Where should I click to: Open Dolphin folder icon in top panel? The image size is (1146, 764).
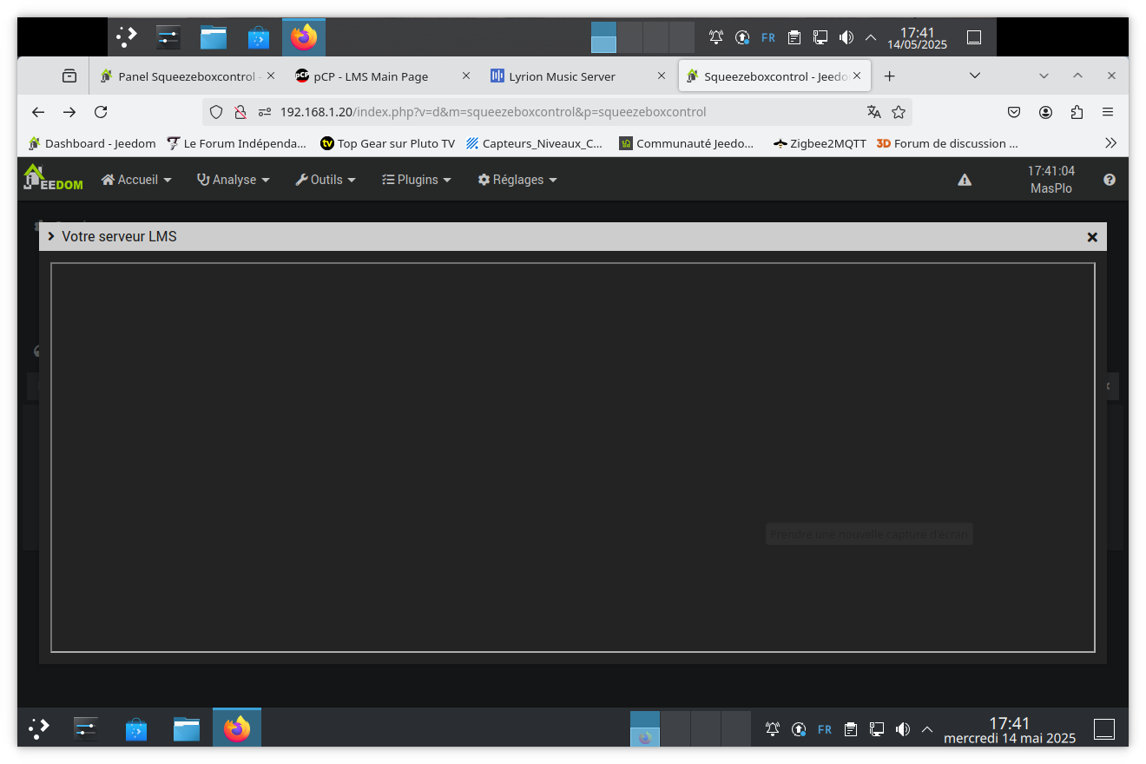click(214, 37)
